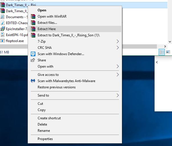Screen dimensions: 172x146
Task: Switch to large thumbnails view icon
Action: coord(168,52)
